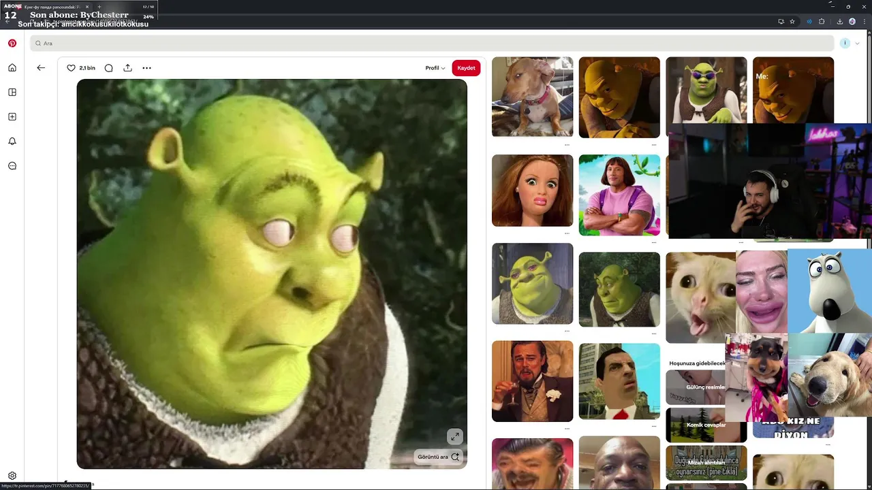The width and height of the screenshot is (872, 490).
Task: Open the man in pink shirt pin
Action: [619, 195]
